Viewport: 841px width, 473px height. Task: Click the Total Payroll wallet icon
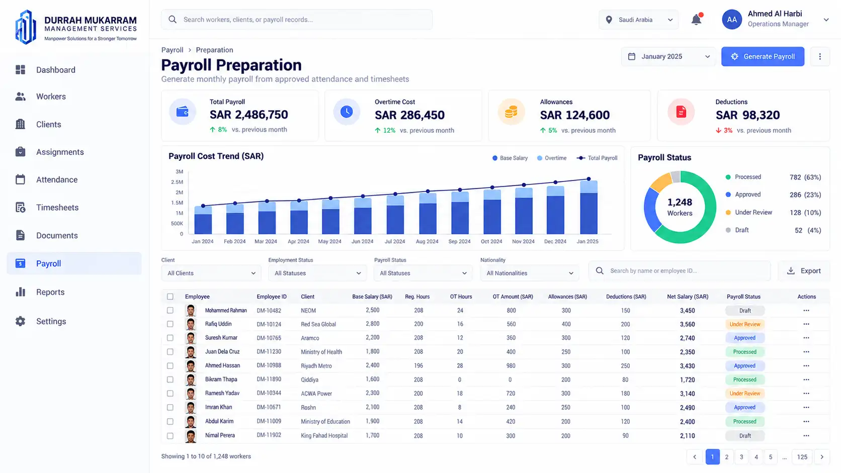click(183, 112)
